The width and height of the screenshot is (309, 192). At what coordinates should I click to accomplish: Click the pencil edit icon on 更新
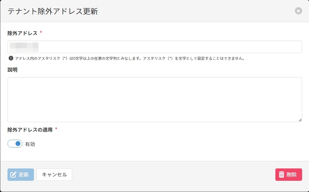click(x=13, y=175)
